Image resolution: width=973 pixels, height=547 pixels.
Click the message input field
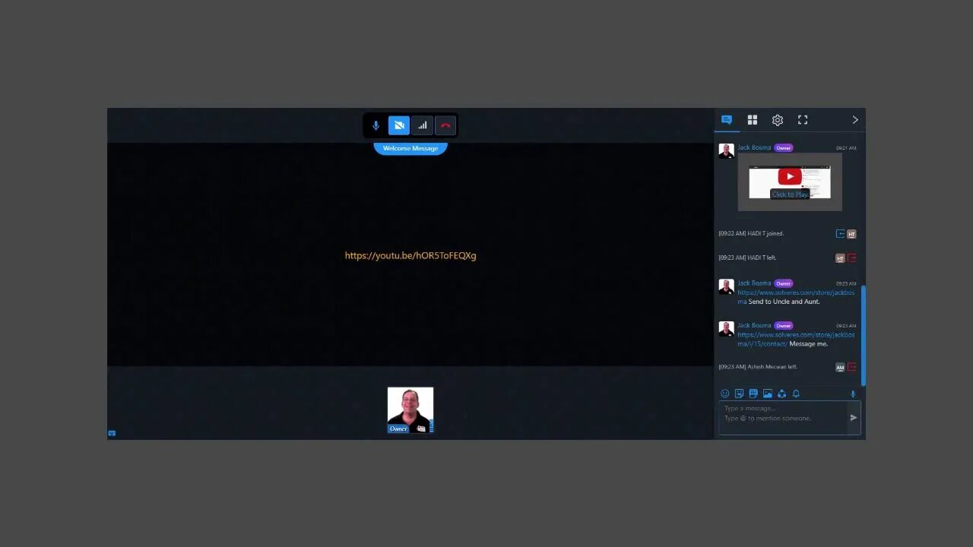click(x=783, y=418)
